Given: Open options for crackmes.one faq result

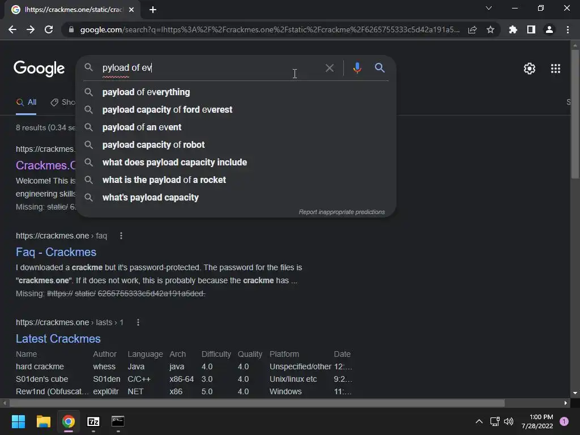Looking at the screenshot, I should [x=121, y=236].
